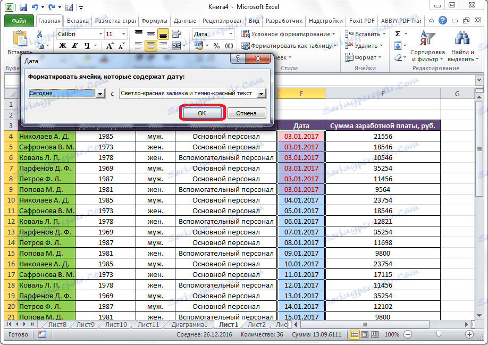Open the Формулы ribbon tab
This screenshot has height=345, width=488.
pyautogui.click(x=155, y=21)
